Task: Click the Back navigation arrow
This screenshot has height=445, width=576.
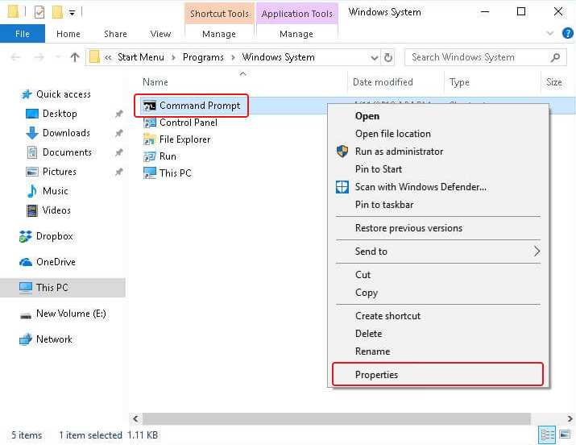Action: 15,57
